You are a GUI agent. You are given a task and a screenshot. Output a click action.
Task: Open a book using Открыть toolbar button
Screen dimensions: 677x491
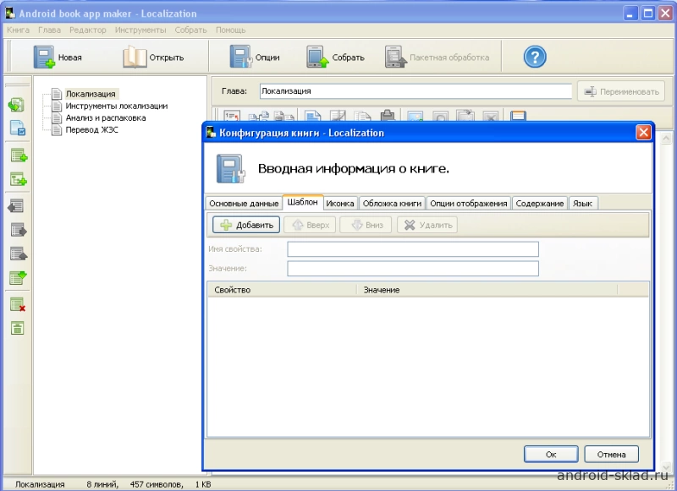pos(153,57)
